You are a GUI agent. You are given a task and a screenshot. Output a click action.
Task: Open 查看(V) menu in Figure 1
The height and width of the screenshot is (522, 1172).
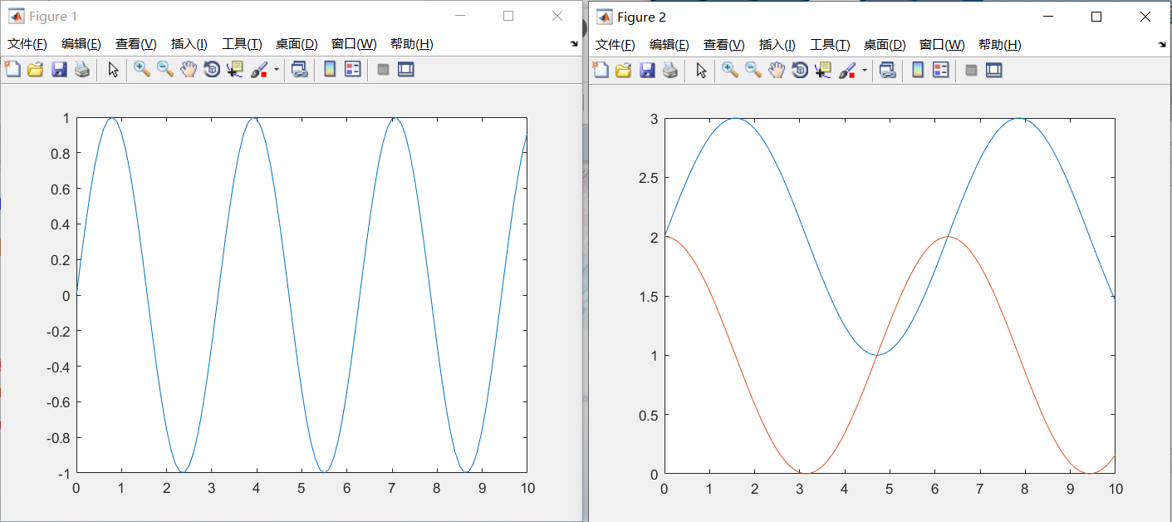pyautogui.click(x=136, y=44)
